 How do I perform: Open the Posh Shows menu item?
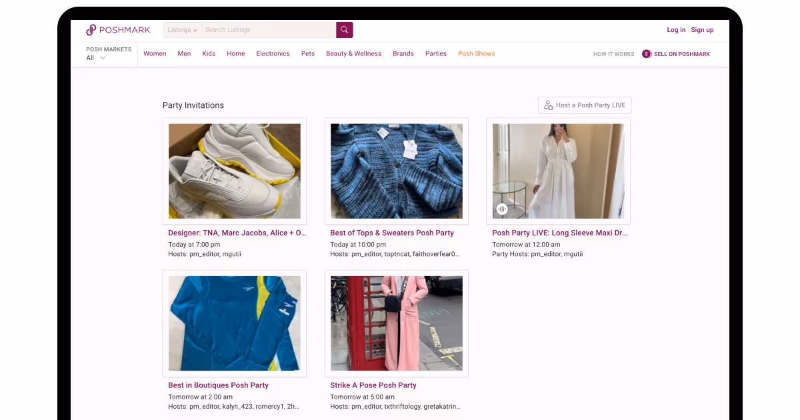click(477, 54)
